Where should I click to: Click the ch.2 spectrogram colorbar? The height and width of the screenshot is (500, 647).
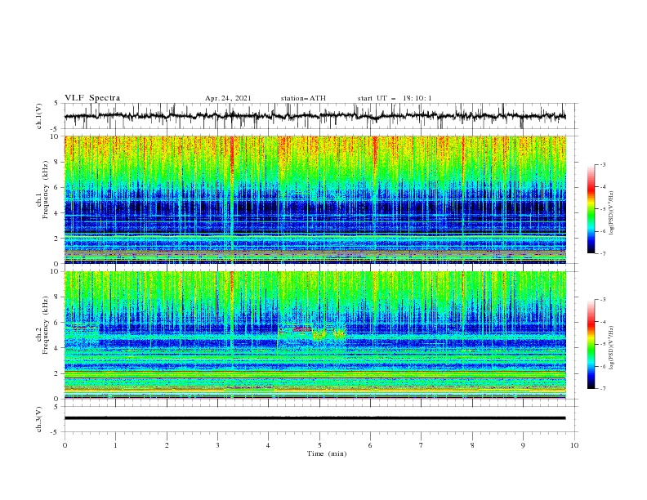click(x=591, y=344)
